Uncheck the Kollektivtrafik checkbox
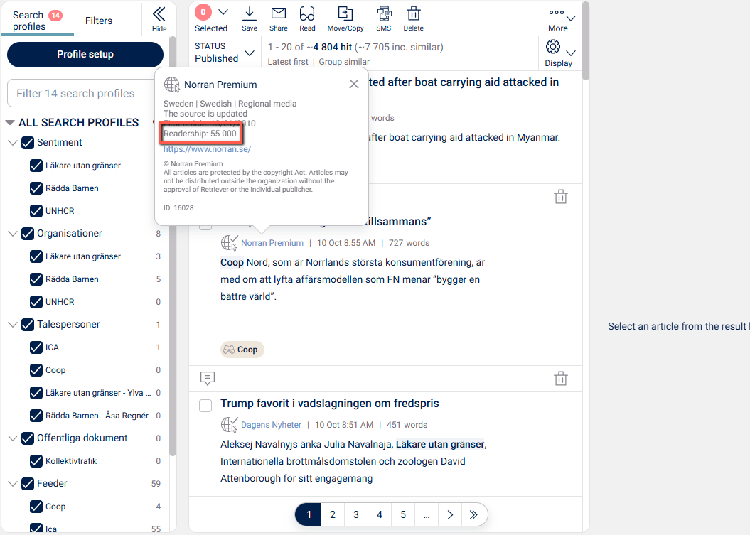 pyautogui.click(x=36, y=461)
